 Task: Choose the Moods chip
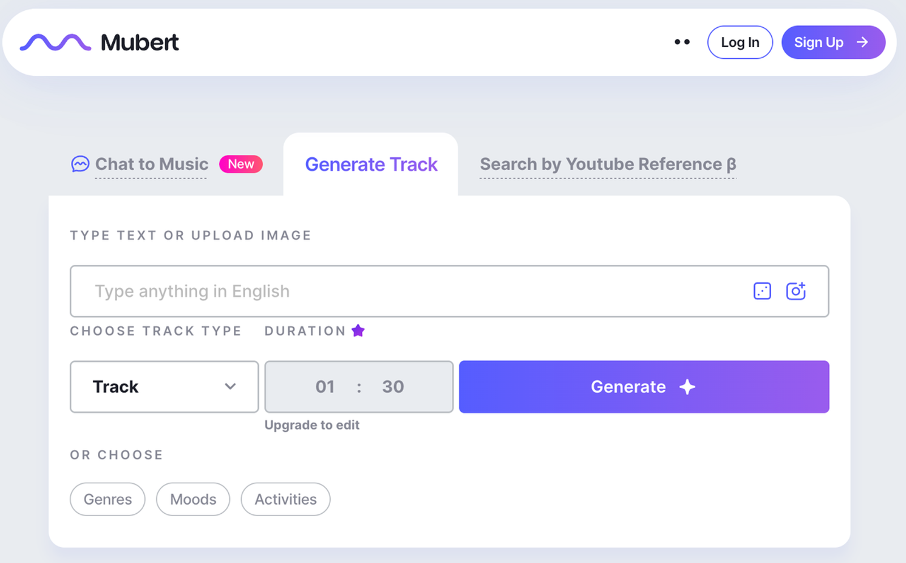coord(193,499)
